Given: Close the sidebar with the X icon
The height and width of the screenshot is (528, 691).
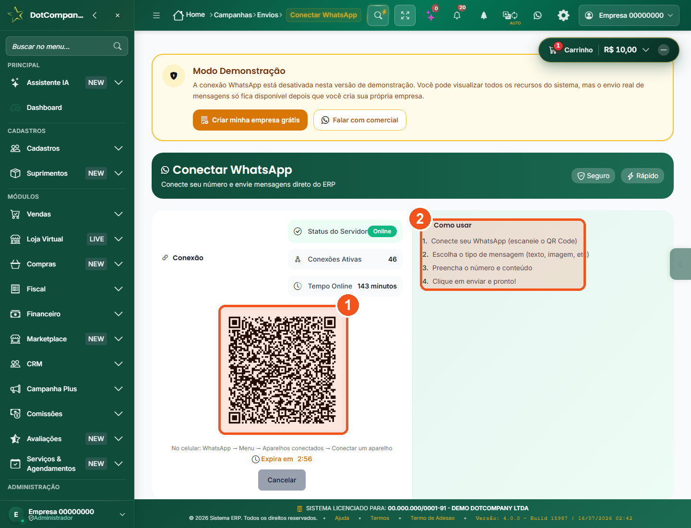Looking at the screenshot, I should pyautogui.click(x=118, y=15).
